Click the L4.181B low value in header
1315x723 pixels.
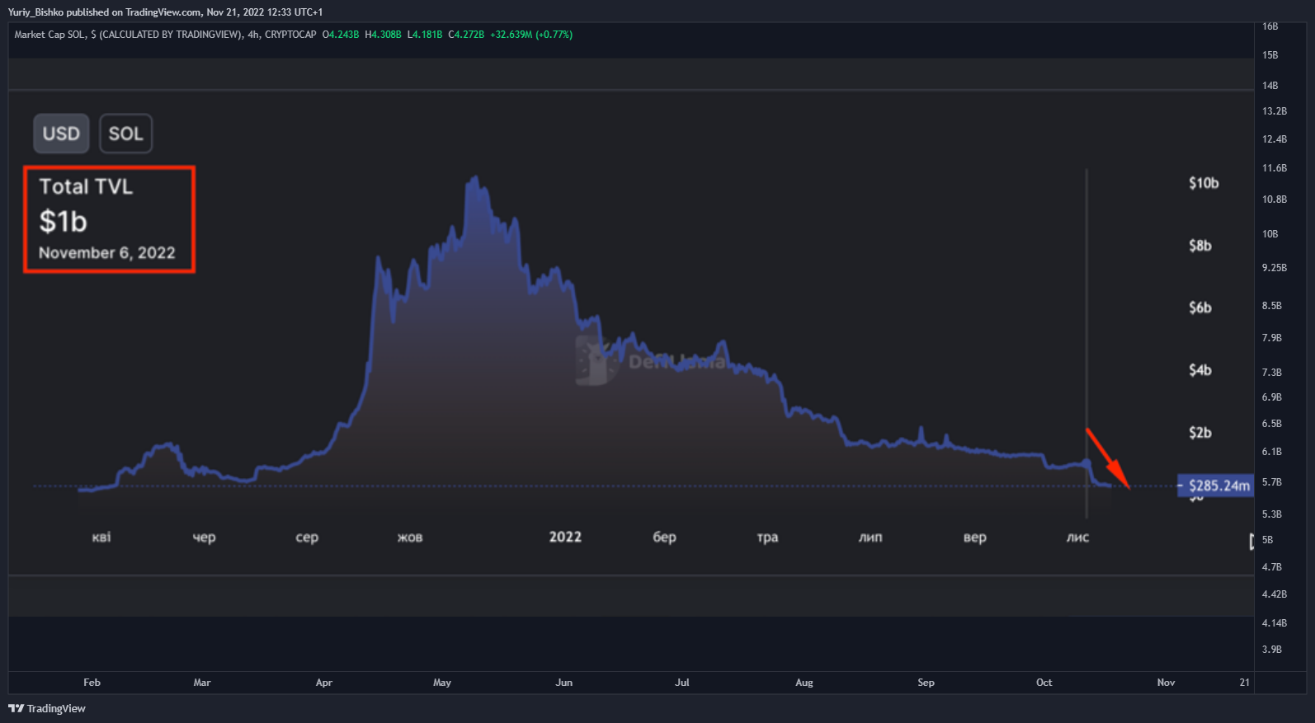(x=425, y=35)
